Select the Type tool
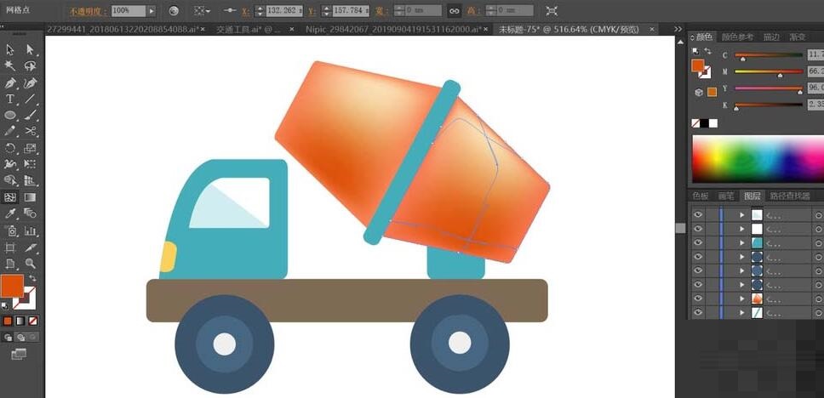 coord(10,99)
